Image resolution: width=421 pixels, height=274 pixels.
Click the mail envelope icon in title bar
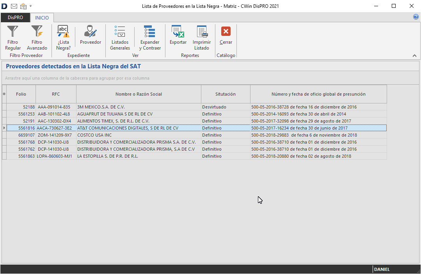pyautogui.click(x=14, y=6)
